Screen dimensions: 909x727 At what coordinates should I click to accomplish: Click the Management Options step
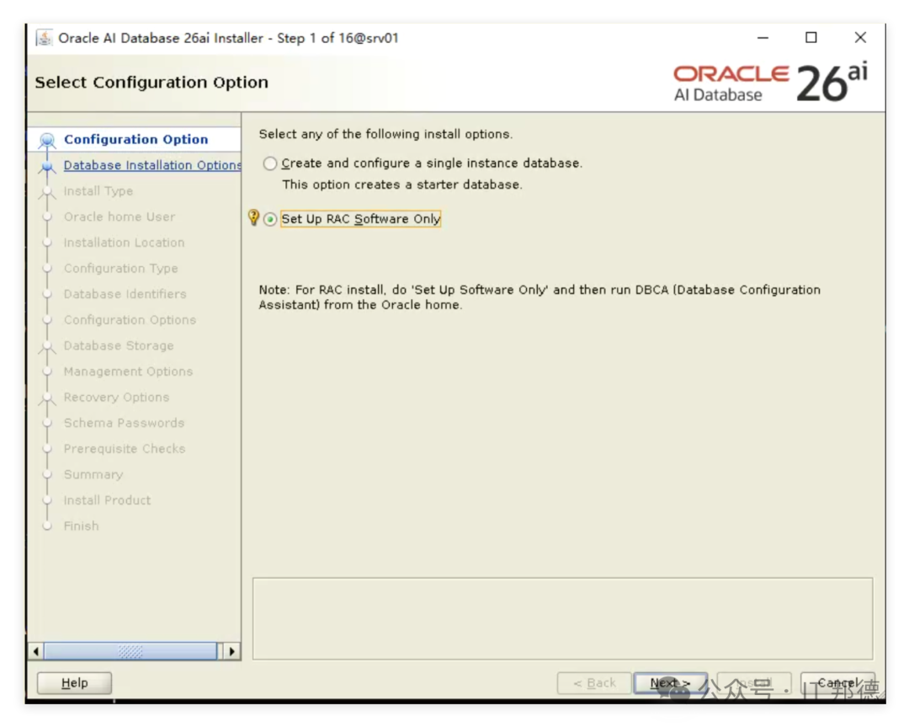(x=128, y=372)
